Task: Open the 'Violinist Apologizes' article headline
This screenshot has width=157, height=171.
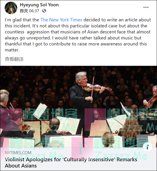Action: (x=71, y=162)
